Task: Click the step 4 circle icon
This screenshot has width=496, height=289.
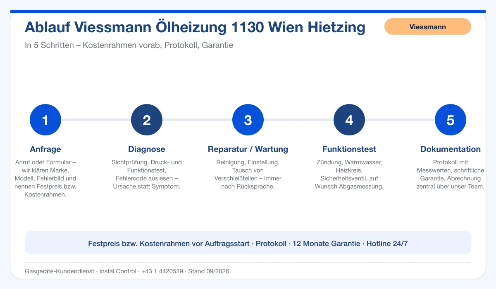Action: coord(349,120)
